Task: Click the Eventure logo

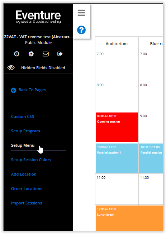Action: click(38, 17)
